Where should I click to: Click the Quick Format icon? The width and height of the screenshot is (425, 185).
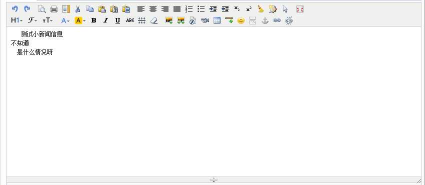coord(273,9)
